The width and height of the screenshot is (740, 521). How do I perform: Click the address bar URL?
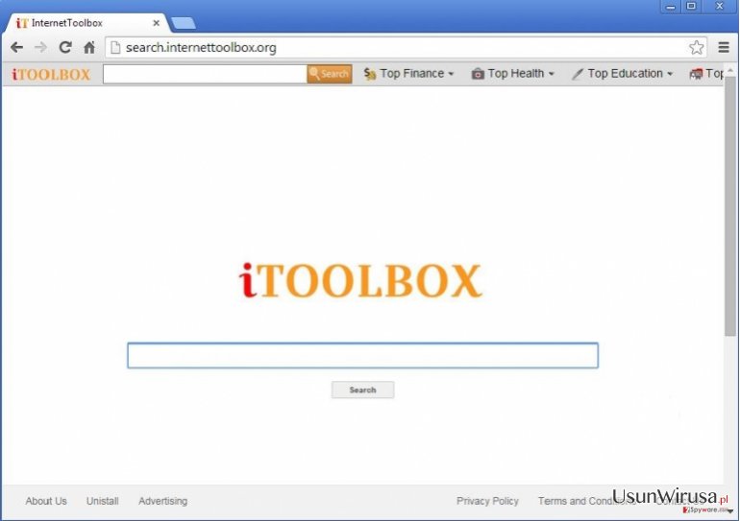point(201,48)
